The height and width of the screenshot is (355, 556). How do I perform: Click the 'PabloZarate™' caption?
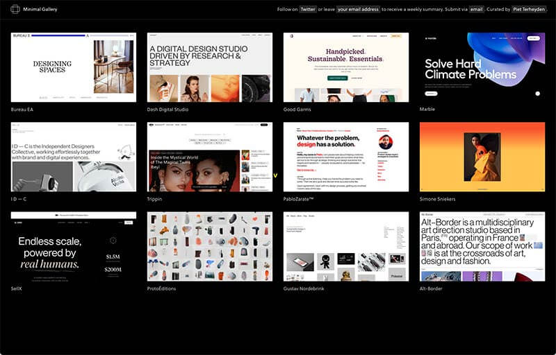[299, 199]
